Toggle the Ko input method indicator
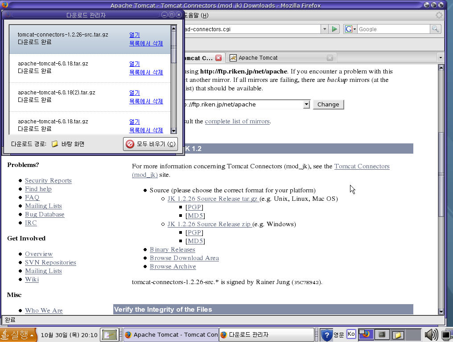The width and height of the screenshot is (453, 342). pyautogui.click(x=351, y=334)
